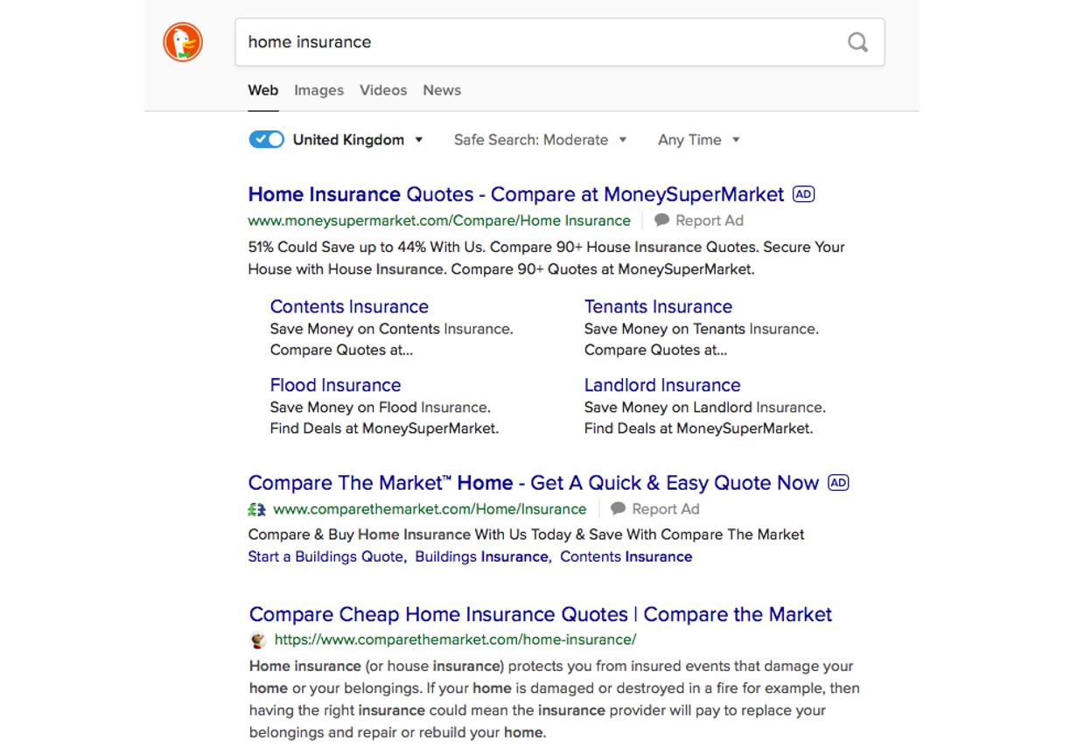This screenshot has width=1091, height=755.
Task: Follow the Contents Insurance link under Compare The Market
Action: 626,556
